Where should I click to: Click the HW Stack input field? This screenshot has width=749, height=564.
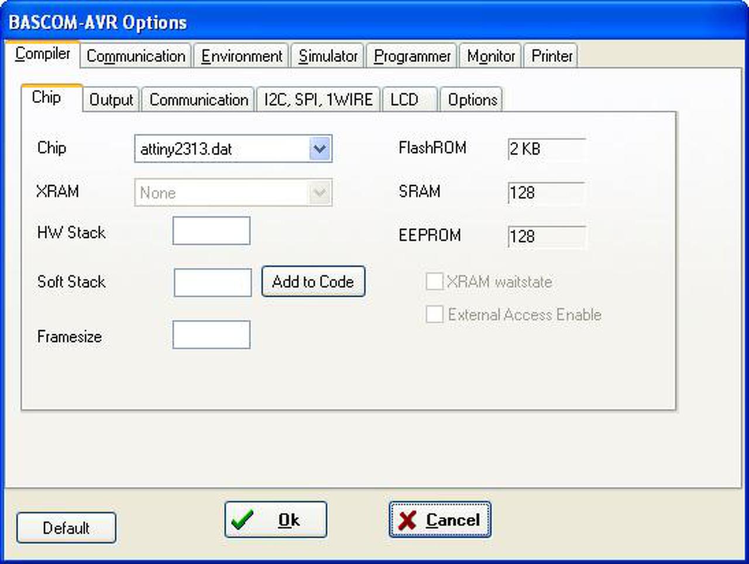click(x=211, y=231)
